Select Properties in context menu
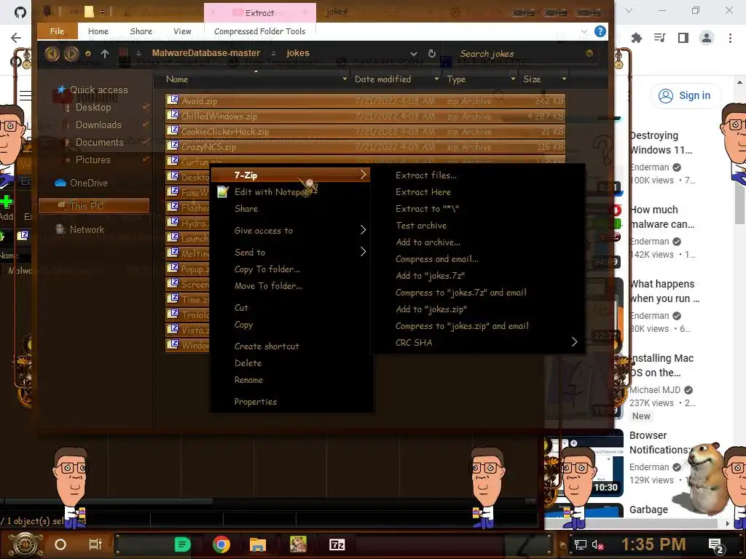The image size is (746, 559). coord(256,402)
